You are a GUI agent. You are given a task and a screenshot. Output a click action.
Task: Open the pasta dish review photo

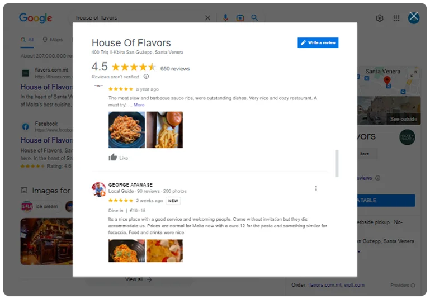click(127, 130)
